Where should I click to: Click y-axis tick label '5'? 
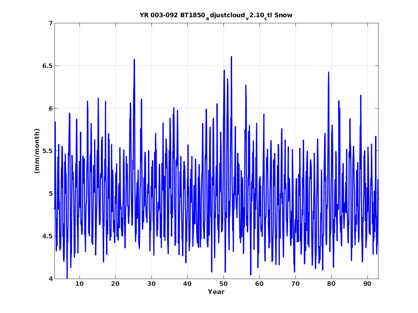(51, 194)
